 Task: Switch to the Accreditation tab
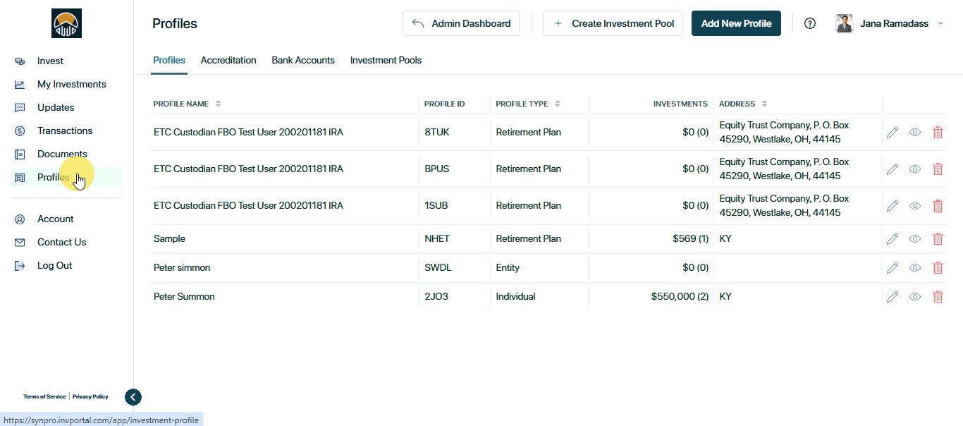[x=228, y=61]
